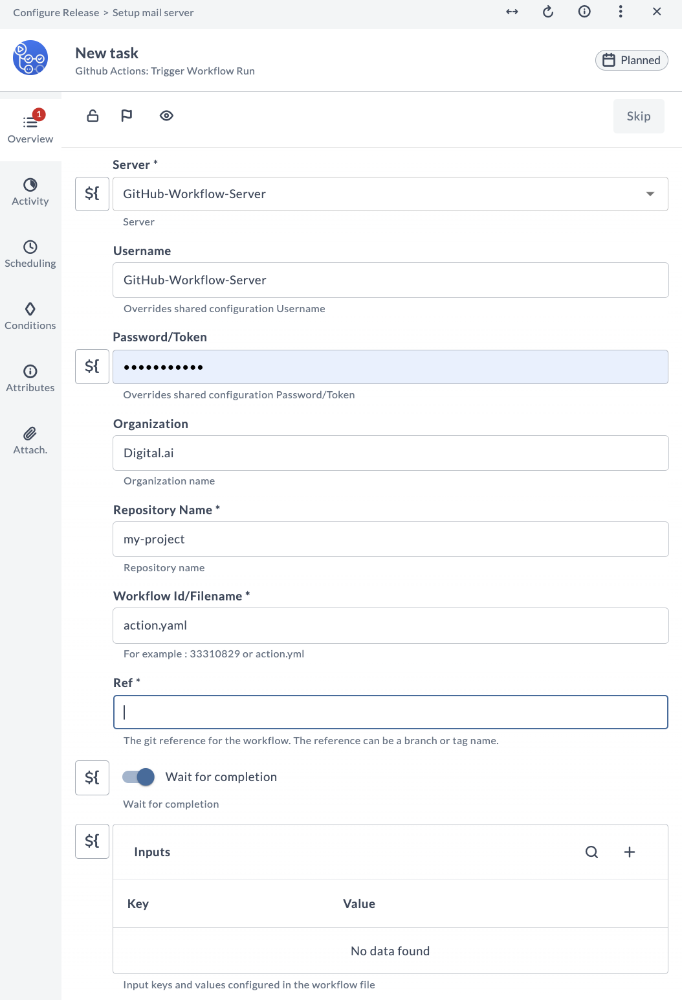
Task: Click the 'No data found' text
Action: (x=390, y=951)
